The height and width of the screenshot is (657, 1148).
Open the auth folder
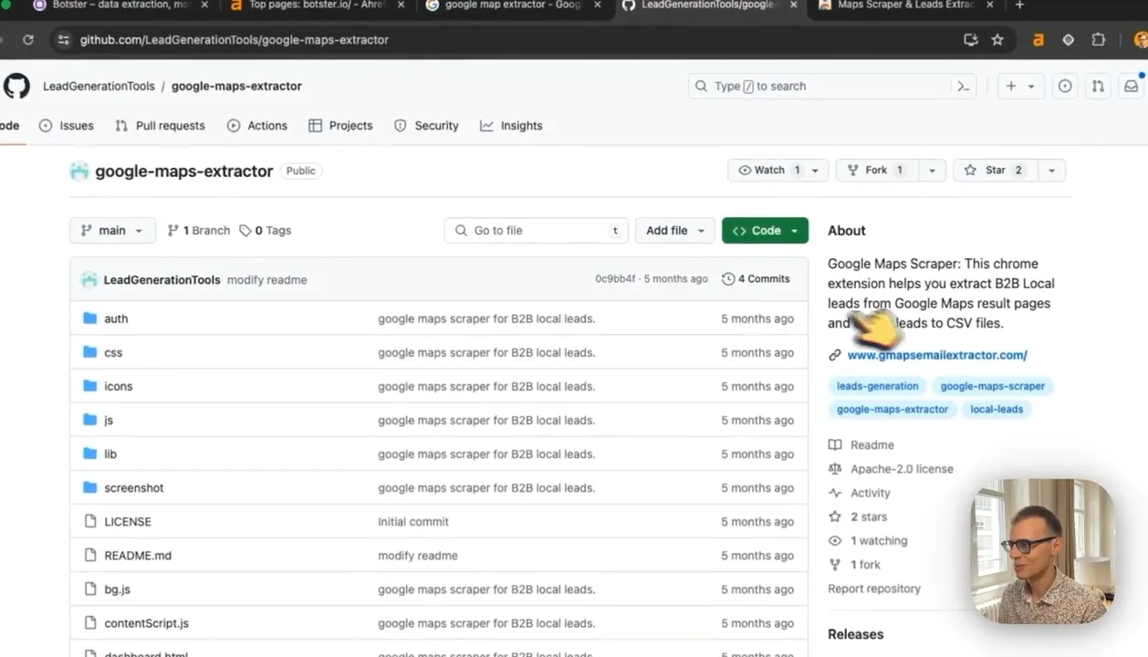coord(116,319)
